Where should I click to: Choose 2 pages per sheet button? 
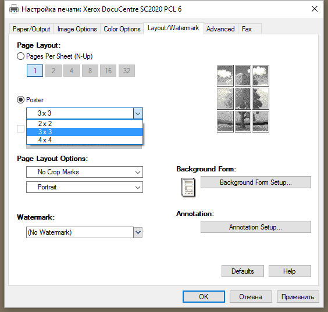click(x=54, y=71)
